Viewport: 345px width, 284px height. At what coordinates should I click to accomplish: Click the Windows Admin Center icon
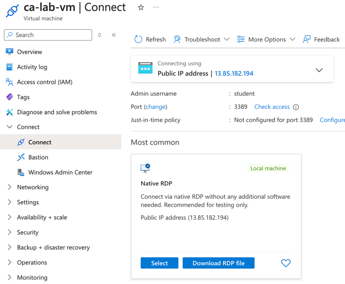point(21,172)
